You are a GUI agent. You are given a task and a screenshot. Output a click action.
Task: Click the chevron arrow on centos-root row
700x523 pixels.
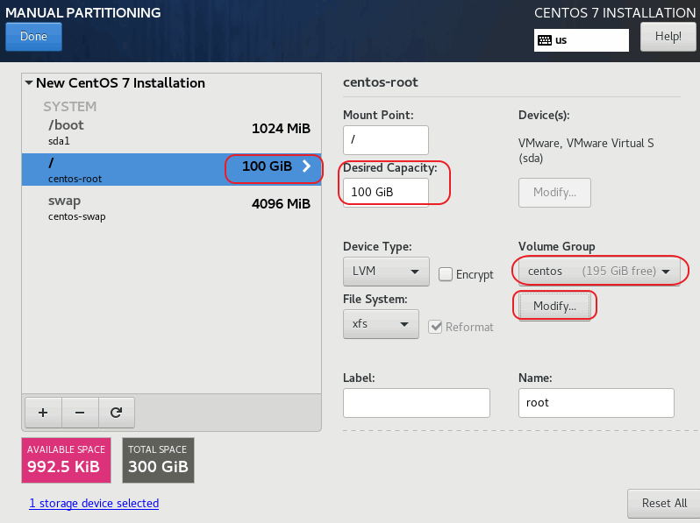[x=306, y=166]
